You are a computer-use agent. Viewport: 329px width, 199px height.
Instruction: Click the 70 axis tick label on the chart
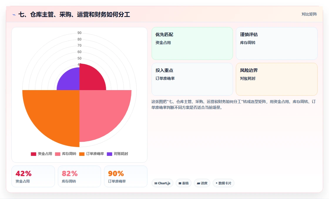pyautogui.click(x=79, y=45)
